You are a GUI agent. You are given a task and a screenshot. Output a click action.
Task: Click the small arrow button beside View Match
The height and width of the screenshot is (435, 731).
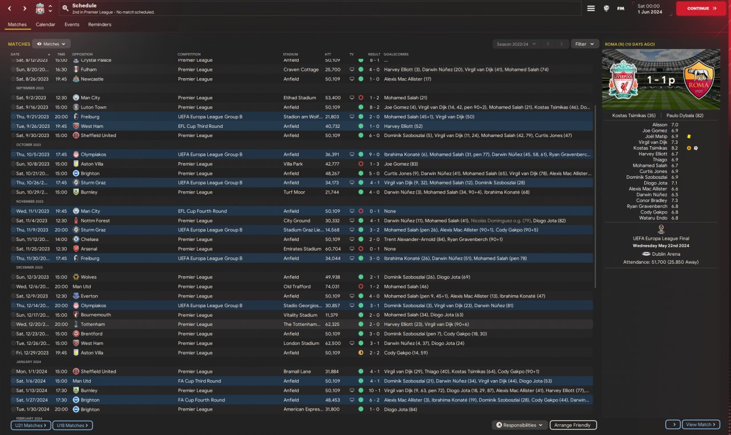[x=673, y=425]
